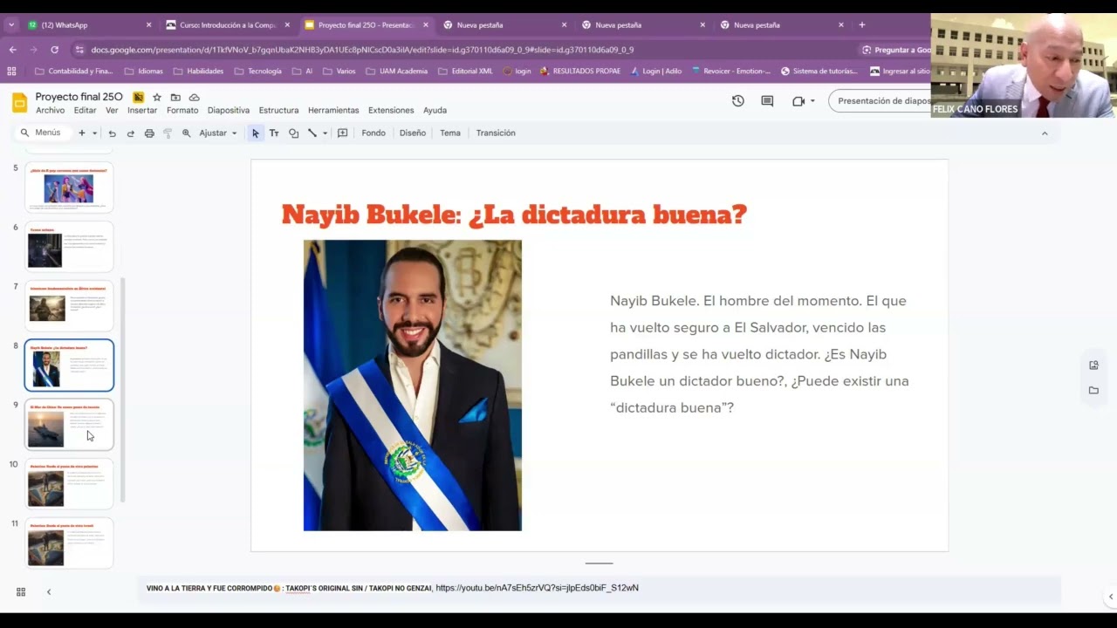Open the Formato menu
1117x628 pixels.
tap(182, 111)
